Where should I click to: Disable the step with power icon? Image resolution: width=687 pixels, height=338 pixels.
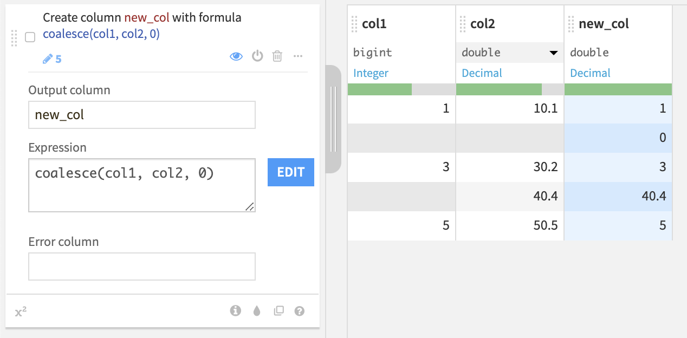coord(257,56)
